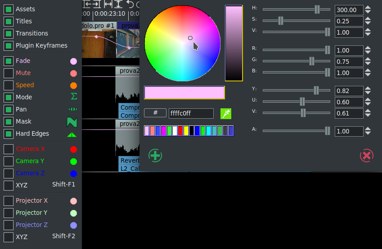The width and height of the screenshot is (382, 249).
Task: Click the Hard Edges triangle icon
Action: [x=72, y=134]
